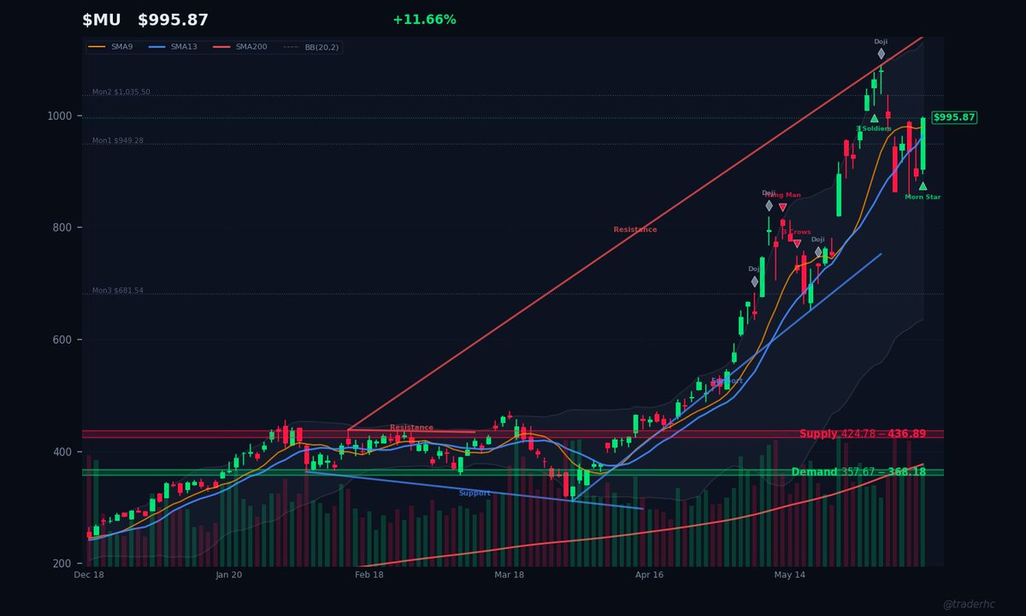Click the Mar 18 date axis label
Image resolution: width=1026 pixels, height=616 pixels.
[510, 576]
